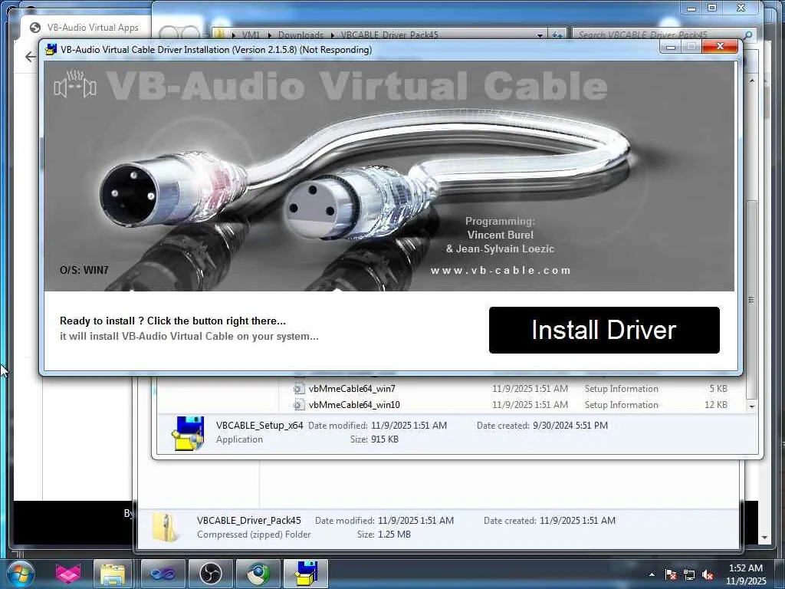Click the Explorer search magnifier icon
This screenshot has height=589, width=785.
point(747,35)
